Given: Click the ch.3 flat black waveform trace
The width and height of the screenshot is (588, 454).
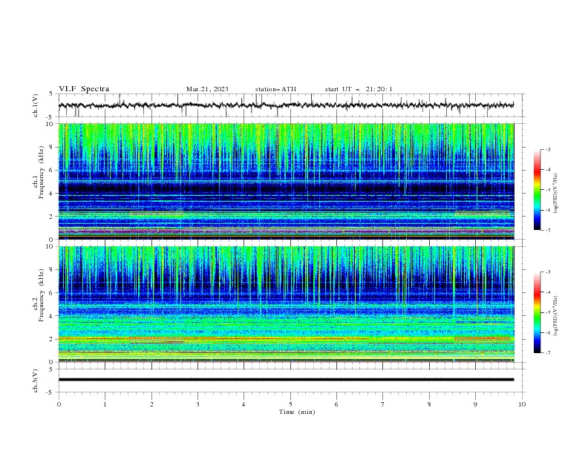Looking at the screenshot, I should click(286, 380).
